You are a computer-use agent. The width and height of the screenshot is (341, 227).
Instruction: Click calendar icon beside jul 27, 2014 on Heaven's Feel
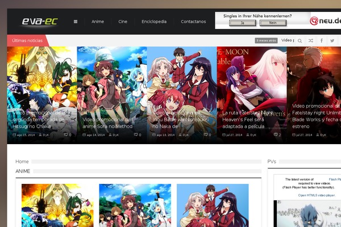coord(224,135)
